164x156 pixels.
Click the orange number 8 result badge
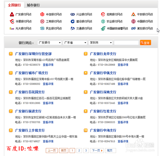click(86, 111)
